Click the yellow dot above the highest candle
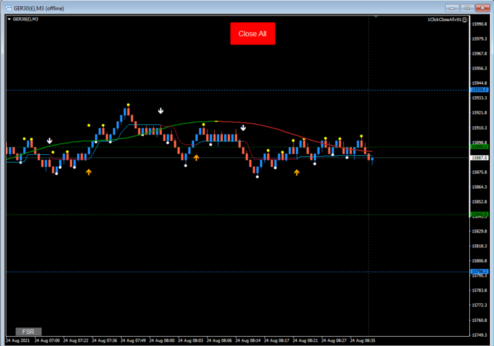Viewport: 494px width, 346px height. [x=128, y=105]
